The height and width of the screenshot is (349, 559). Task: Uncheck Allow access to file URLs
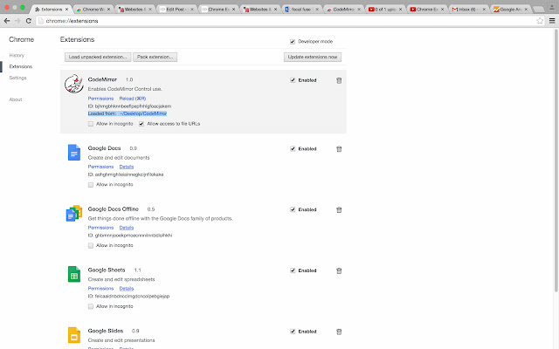[x=141, y=124]
